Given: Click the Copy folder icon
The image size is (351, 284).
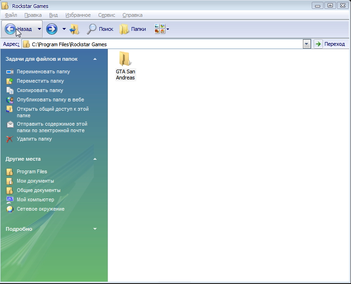Looking at the screenshot, I should click(10, 91).
